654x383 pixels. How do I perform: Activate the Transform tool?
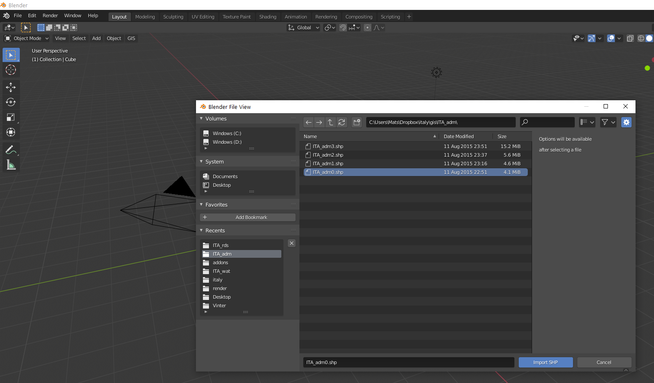[11, 132]
